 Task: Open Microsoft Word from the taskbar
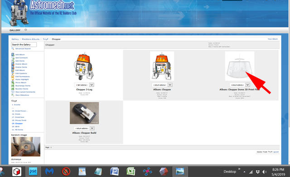tap(114, 172)
